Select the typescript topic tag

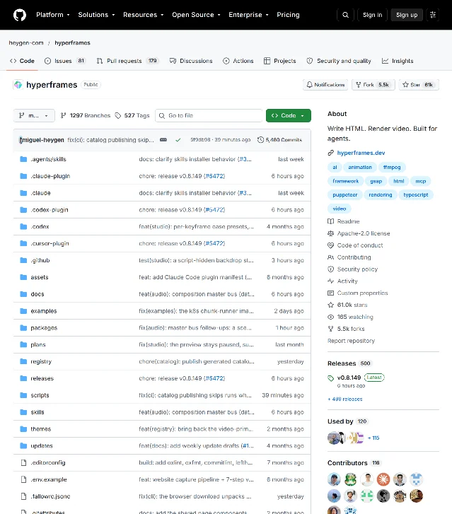click(416, 195)
